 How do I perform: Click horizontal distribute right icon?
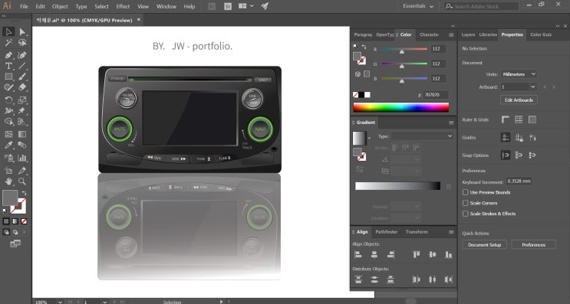click(x=449, y=279)
